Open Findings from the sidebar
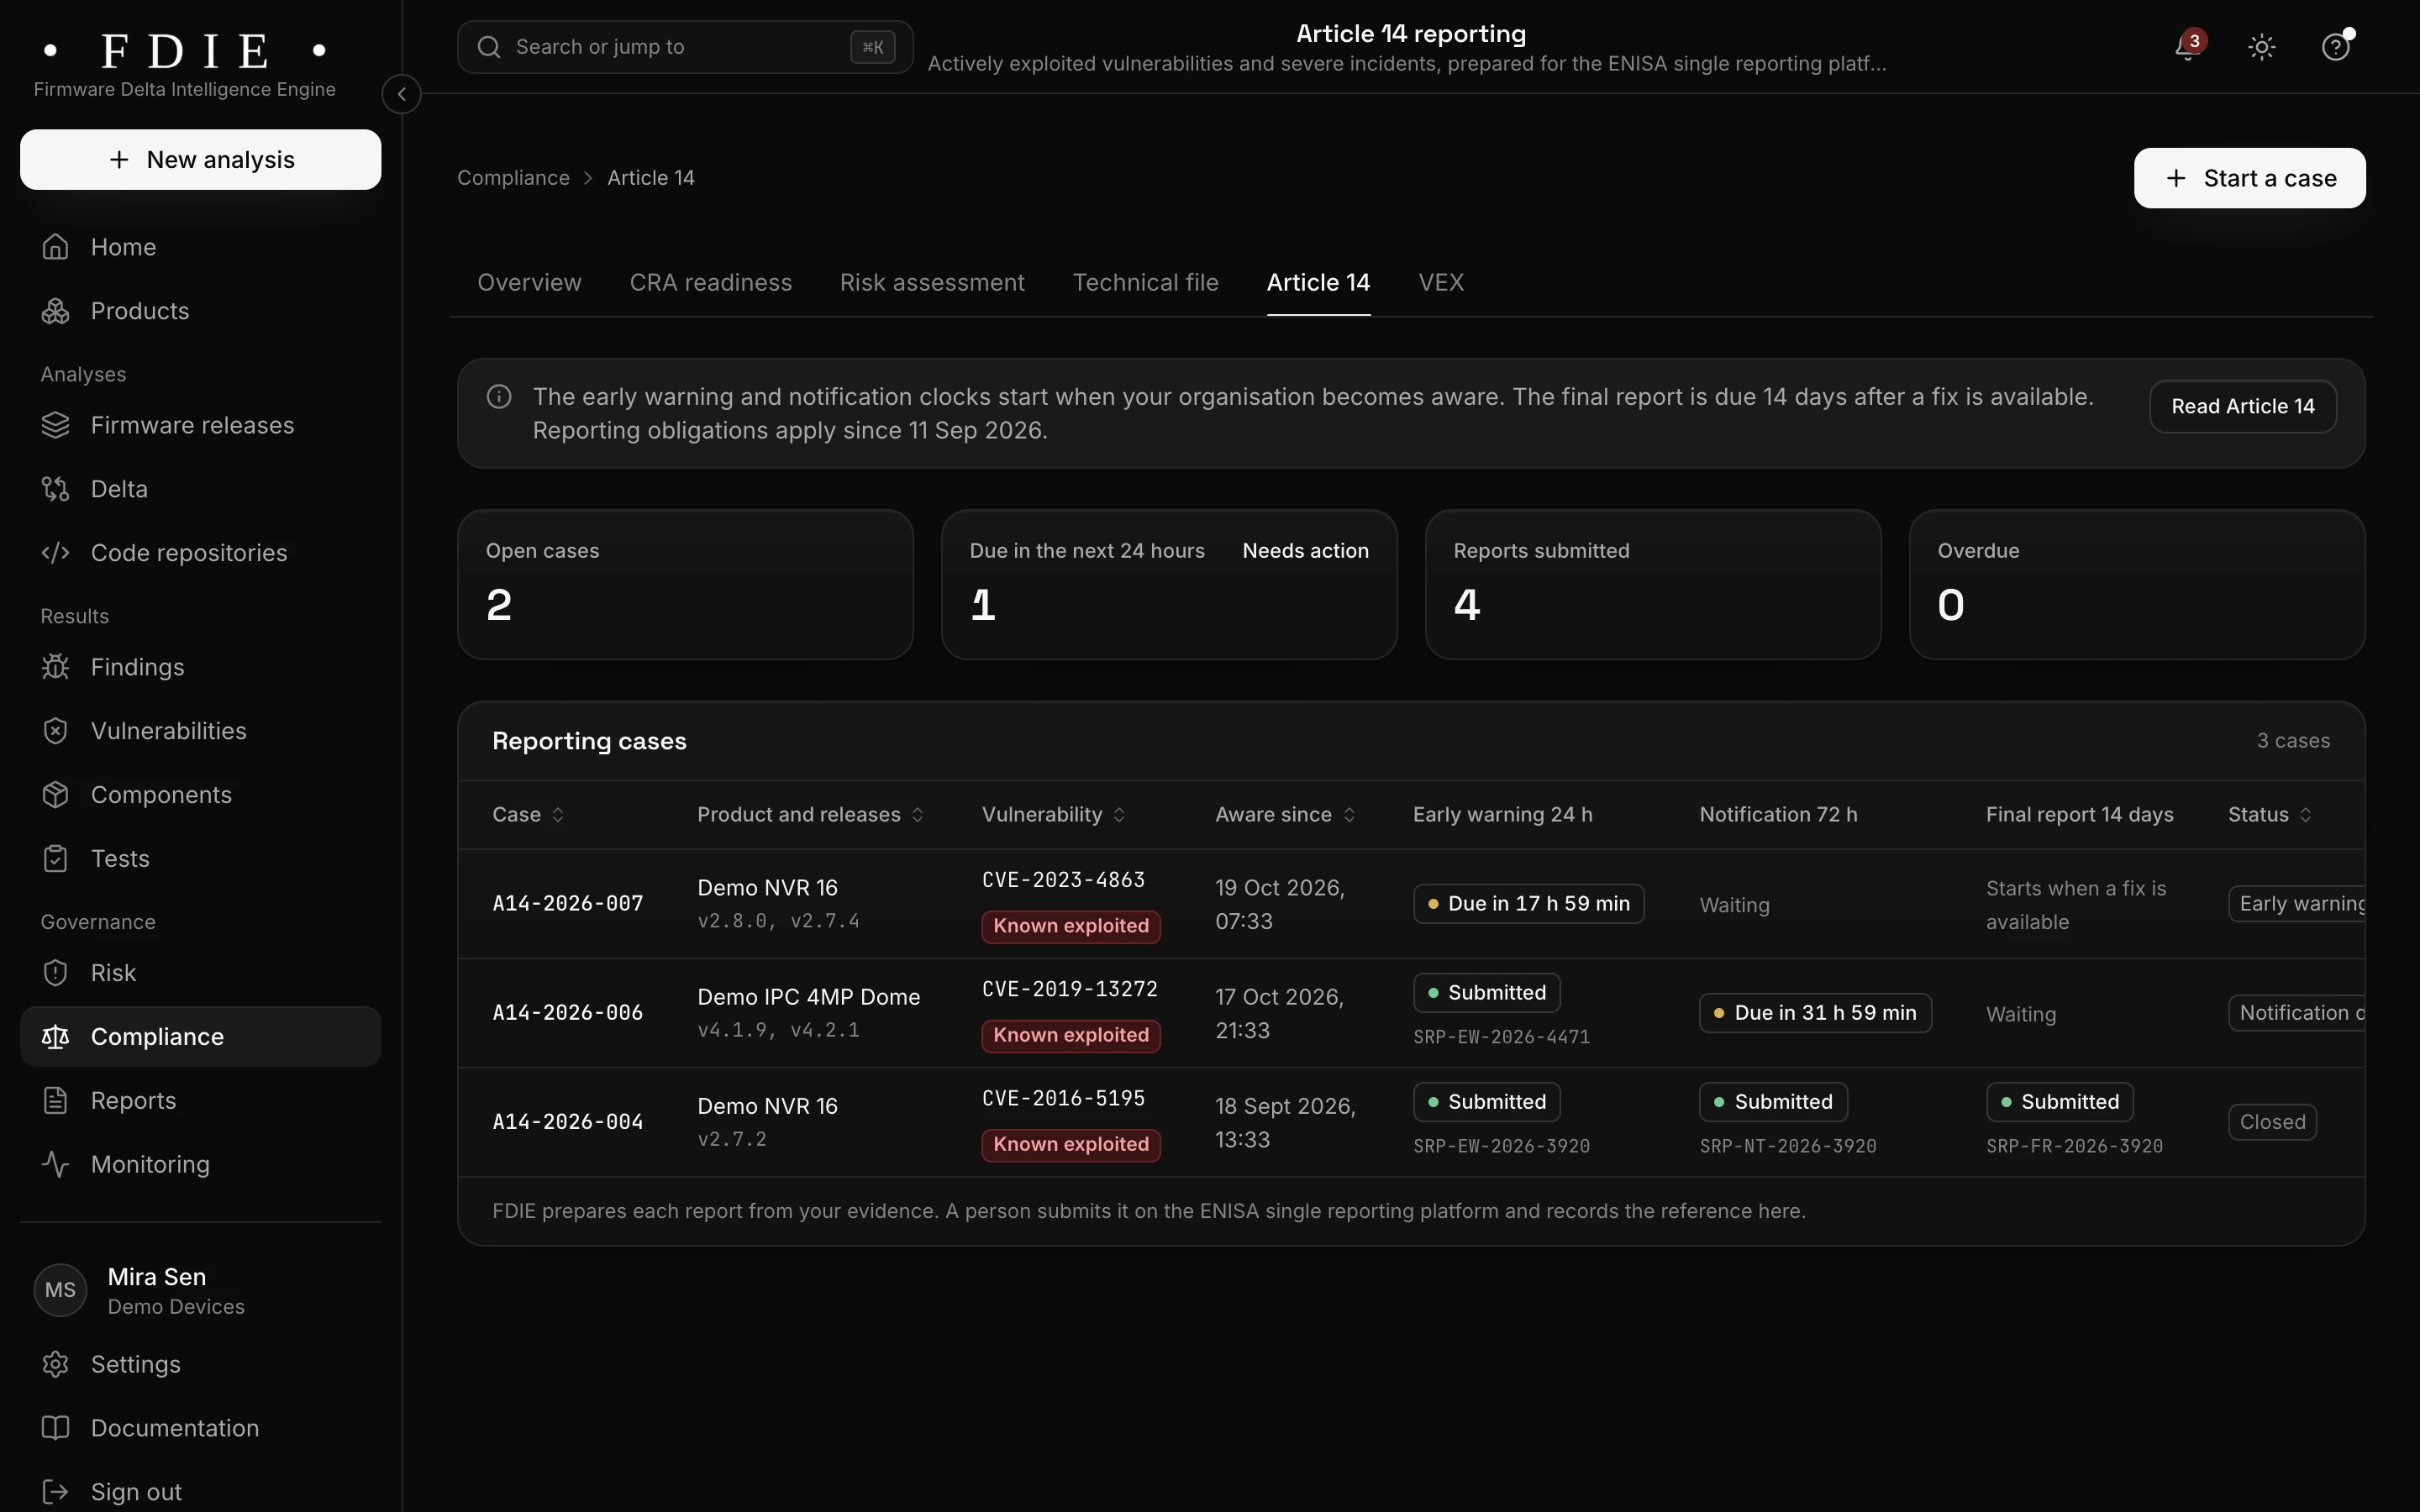 pyautogui.click(x=200, y=667)
